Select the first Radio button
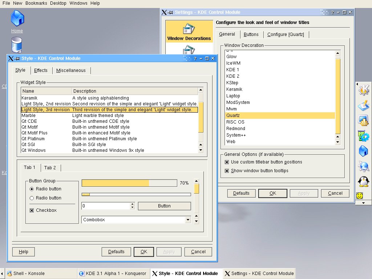 click(32, 189)
